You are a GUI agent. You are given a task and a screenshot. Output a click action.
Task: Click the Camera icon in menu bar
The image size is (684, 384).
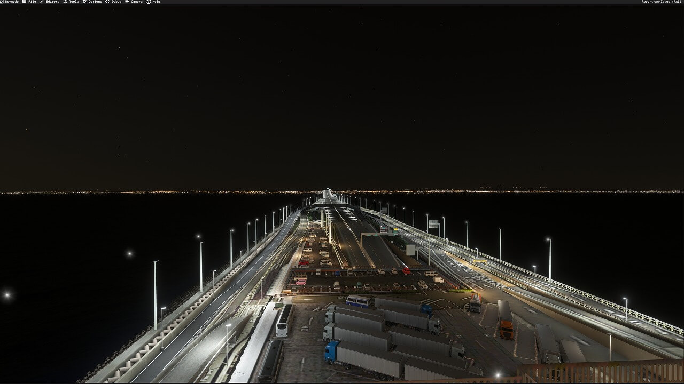point(127,2)
